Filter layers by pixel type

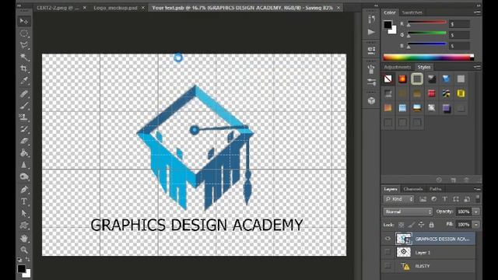click(423, 199)
